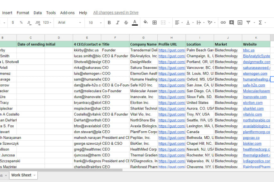Insert a link
Image resolution: width=274 pixels, height=182 pixels.
coord(223,23)
